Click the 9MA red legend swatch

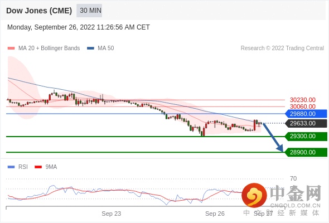click(38, 167)
